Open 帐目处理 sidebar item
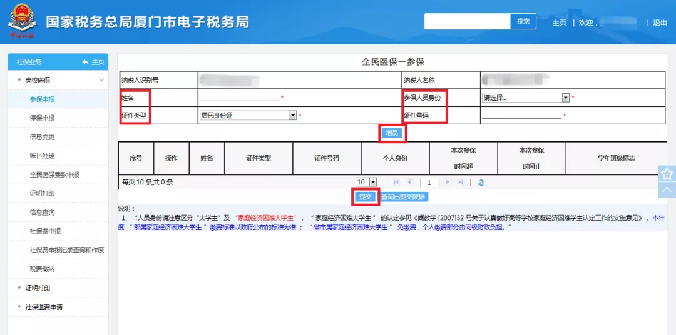 (x=43, y=156)
